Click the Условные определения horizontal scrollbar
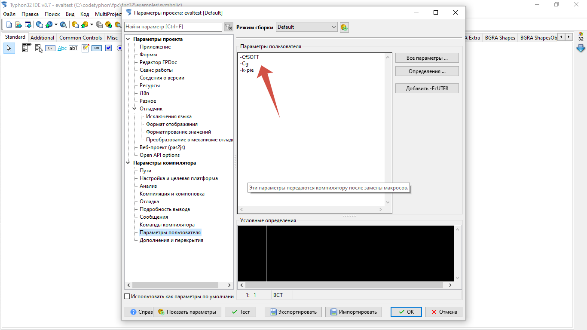 (344, 285)
